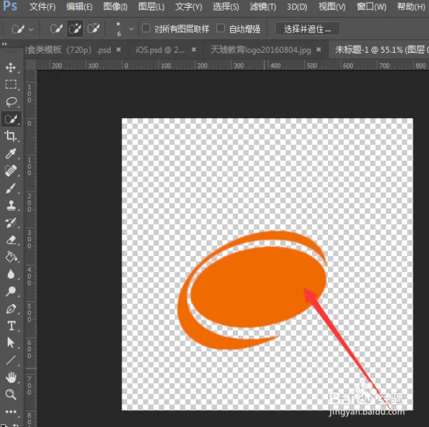Click the New Selection mode icon
The height and width of the screenshot is (427, 429).
click(x=56, y=29)
